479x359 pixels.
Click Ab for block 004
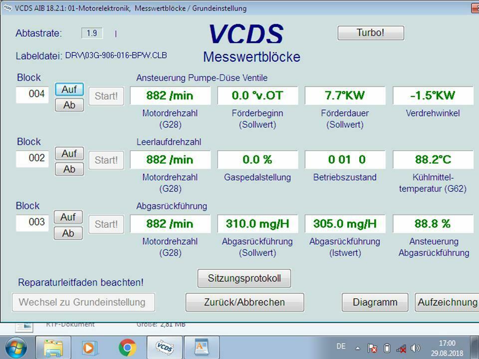coord(69,105)
